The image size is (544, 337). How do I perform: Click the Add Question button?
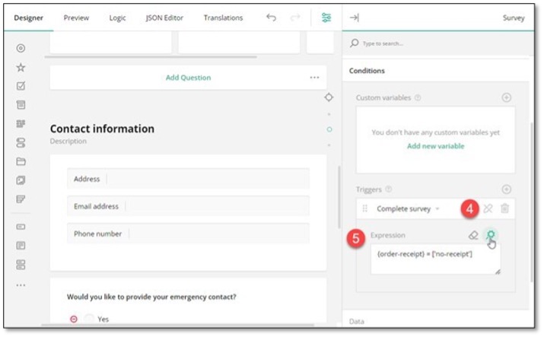188,78
